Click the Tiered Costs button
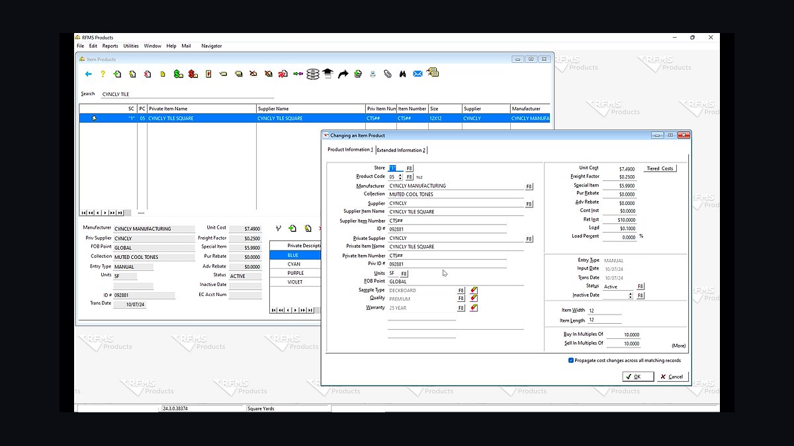Viewport: 794px width, 446px height. pyautogui.click(x=660, y=168)
